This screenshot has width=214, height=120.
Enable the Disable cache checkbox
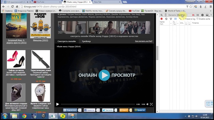[197, 19]
